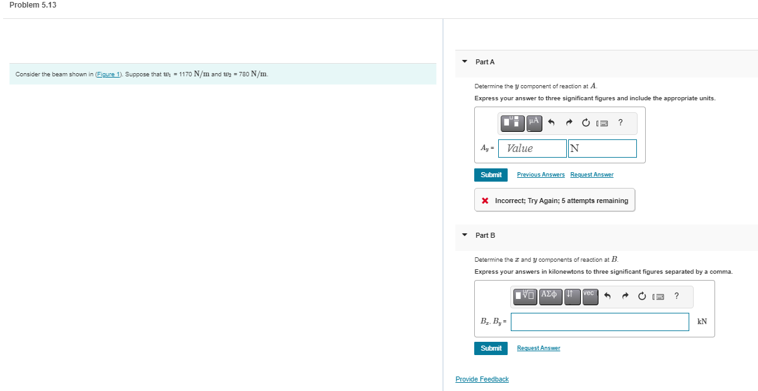Click Request Answer link in Part A
758x391 pixels.
pos(592,175)
